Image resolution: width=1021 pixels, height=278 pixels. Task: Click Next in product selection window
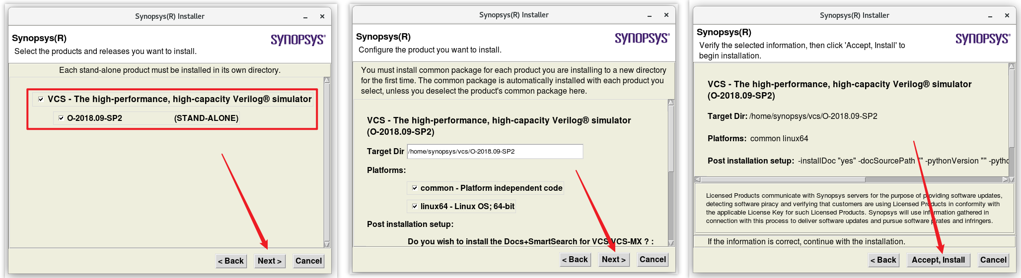click(x=270, y=261)
